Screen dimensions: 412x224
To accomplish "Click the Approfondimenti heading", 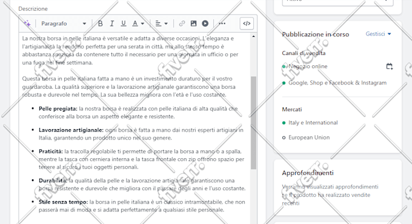I will 308,173.
